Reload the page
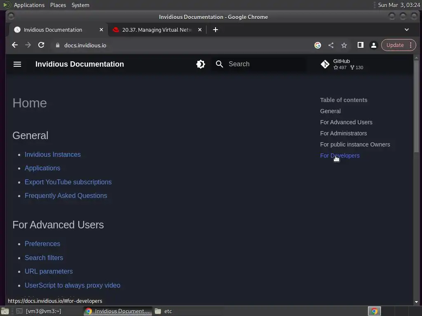The height and width of the screenshot is (316, 422). [x=41, y=45]
